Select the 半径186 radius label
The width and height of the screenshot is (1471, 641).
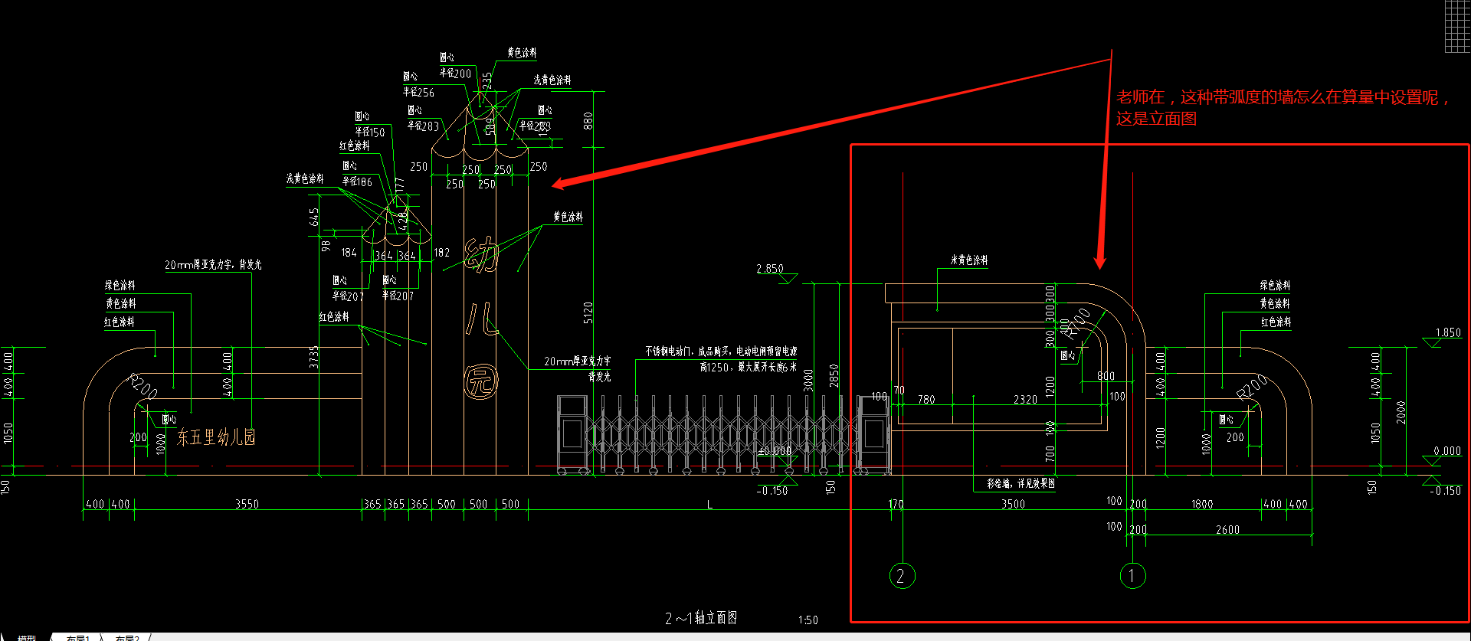point(357,182)
